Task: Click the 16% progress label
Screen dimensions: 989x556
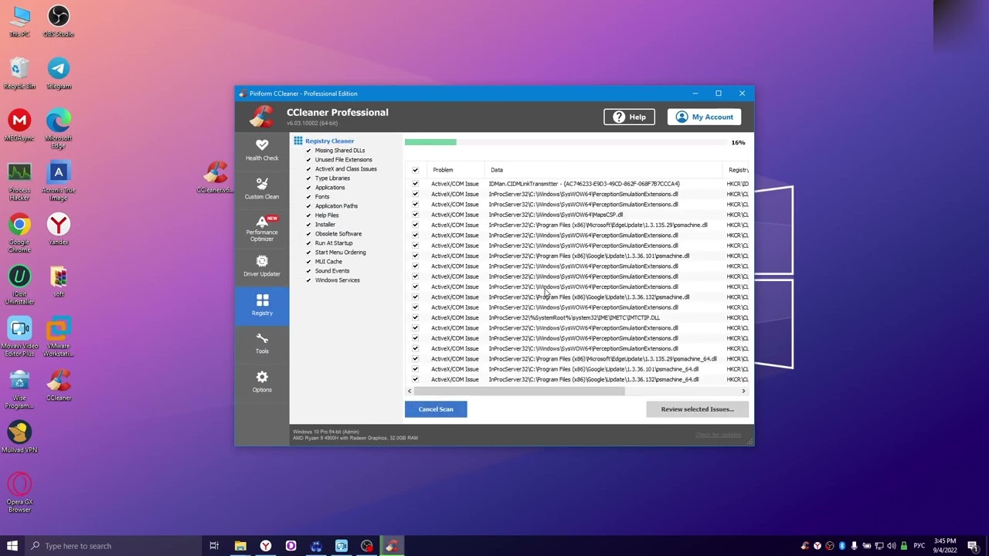Action: pos(738,142)
